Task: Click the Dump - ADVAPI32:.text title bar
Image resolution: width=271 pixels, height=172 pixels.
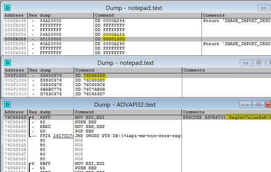Action: click(x=125, y=104)
